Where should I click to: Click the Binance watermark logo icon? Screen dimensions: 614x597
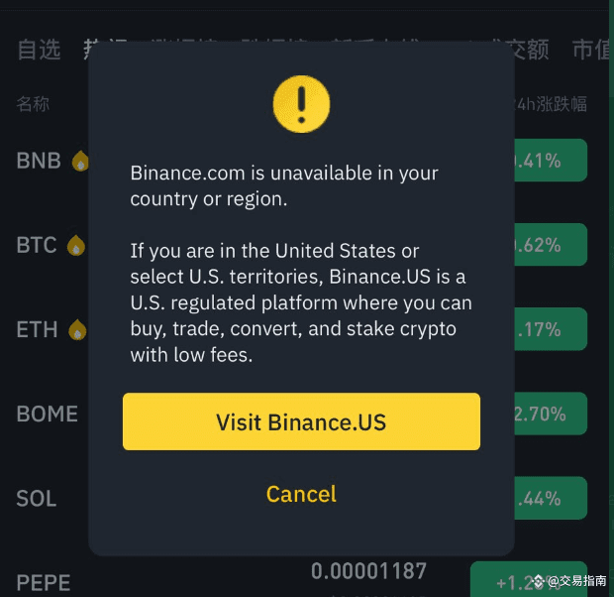pos(539,580)
